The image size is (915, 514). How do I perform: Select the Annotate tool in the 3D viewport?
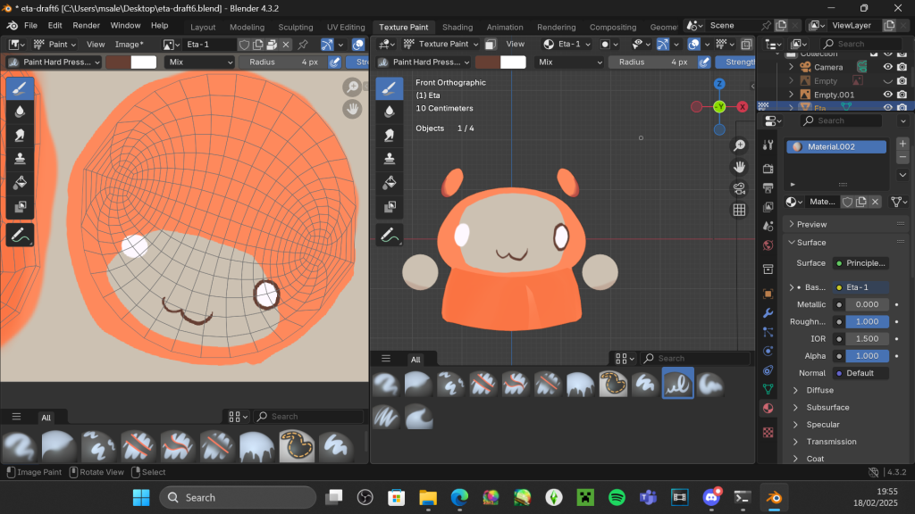[390, 236]
